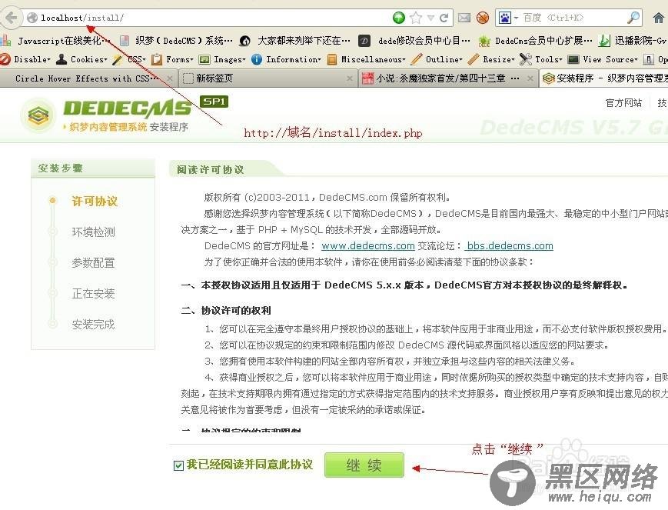
Task: Switch to the '安装程序 - 织梦内容管理' tab
Action: (x=603, y=78)
